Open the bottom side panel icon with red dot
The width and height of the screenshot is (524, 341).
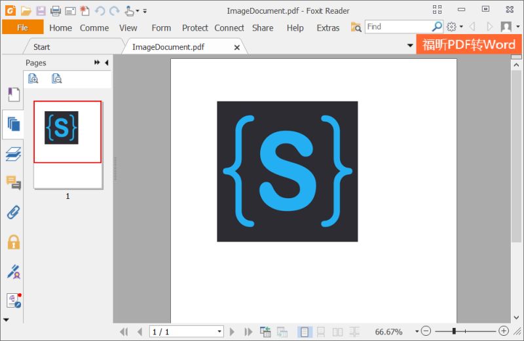(14, 300)
